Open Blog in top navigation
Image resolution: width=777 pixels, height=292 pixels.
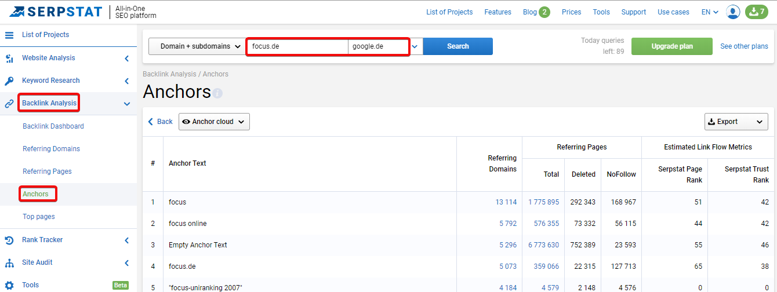pos(530,12)
